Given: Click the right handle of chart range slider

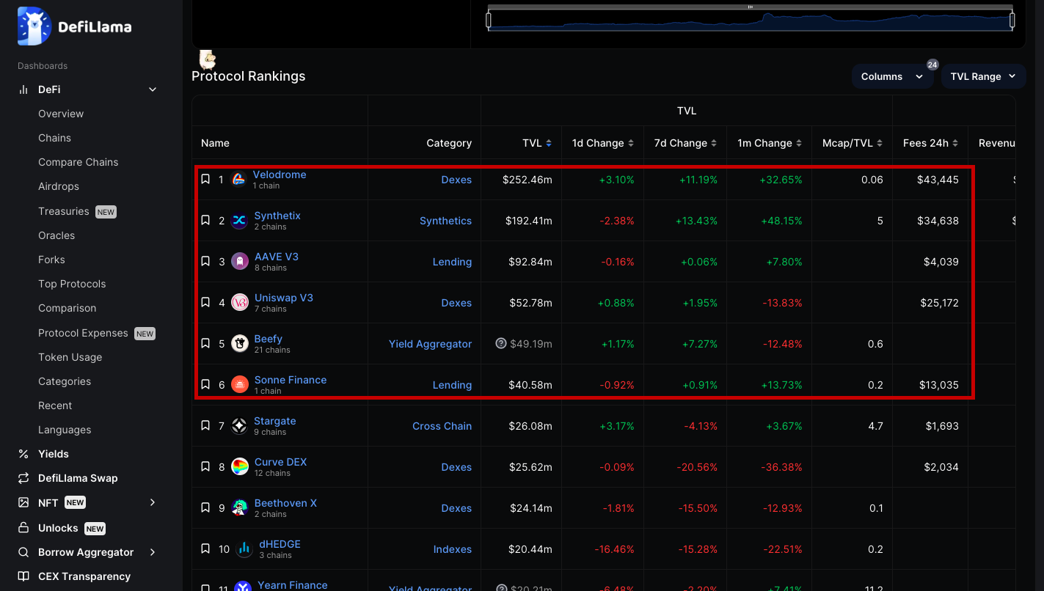Looking at the screenshot, I should click(1012, 20).
